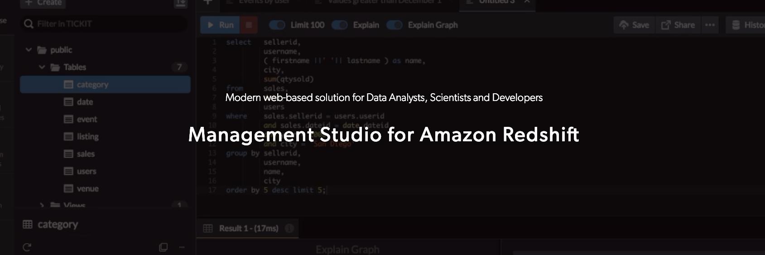Screen dimensions: 765x255
Task: Save the current query
Action: tap(634, 25)
